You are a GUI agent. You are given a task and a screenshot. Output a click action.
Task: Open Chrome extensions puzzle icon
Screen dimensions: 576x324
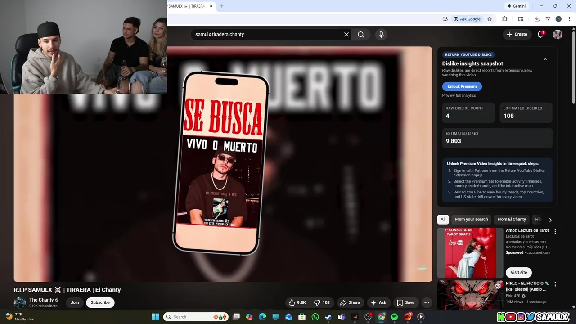504,19
